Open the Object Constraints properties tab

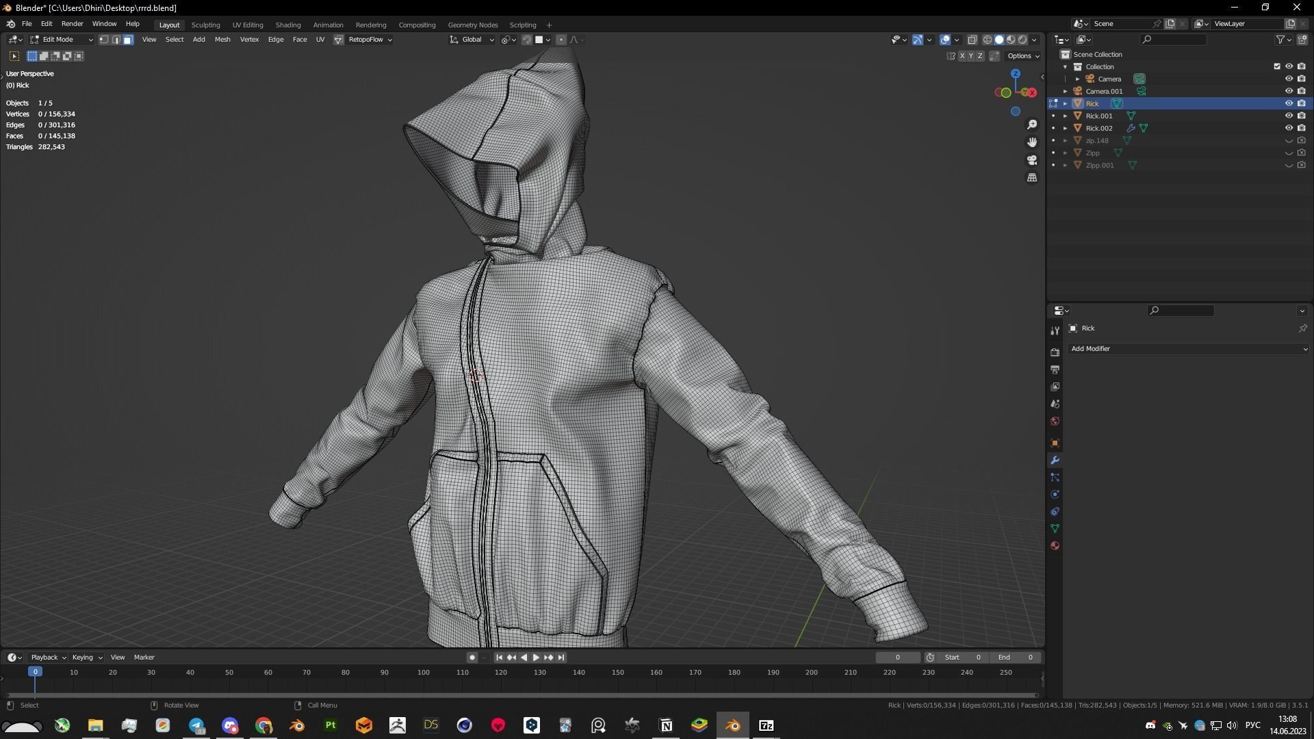(x=1055, y=511)
